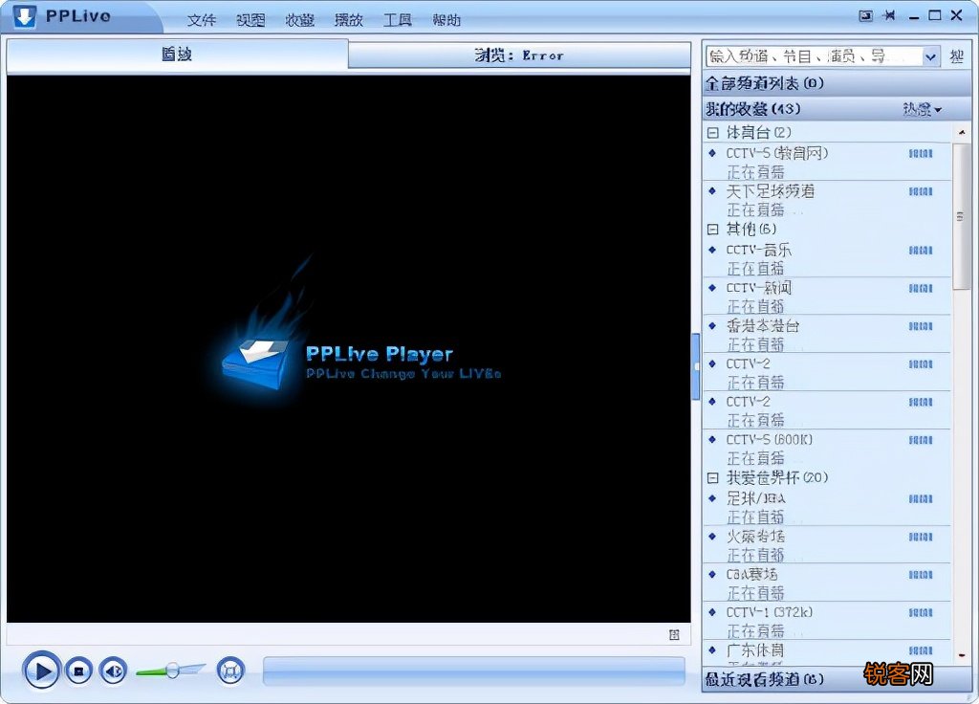Click the signal bars icon for 广东体育
Image resolution: width=979 pixels, height=704 pixels.
tap(921, 650)
